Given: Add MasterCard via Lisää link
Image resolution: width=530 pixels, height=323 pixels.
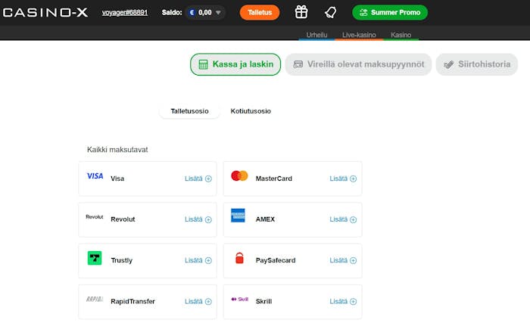Looking at the screenshot, I should click(338, 179).
